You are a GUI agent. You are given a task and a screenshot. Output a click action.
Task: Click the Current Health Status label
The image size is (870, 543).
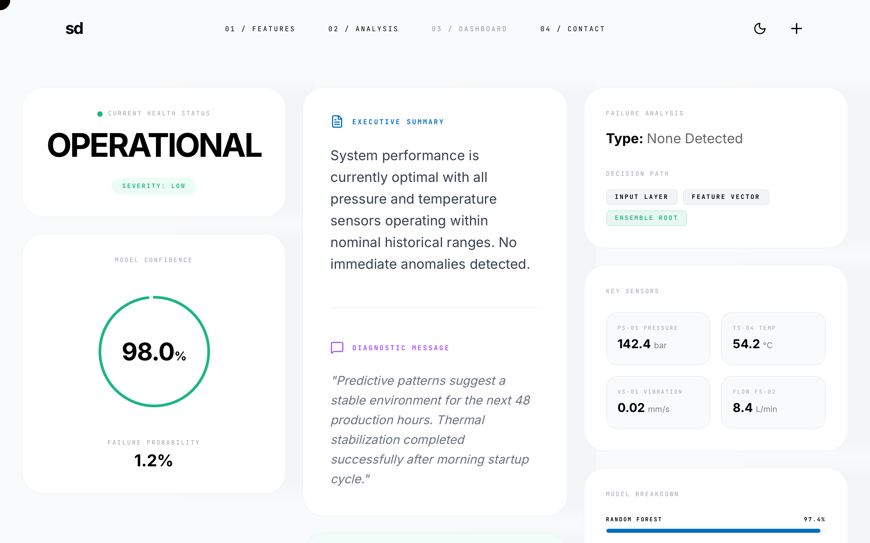click(159, 113)
